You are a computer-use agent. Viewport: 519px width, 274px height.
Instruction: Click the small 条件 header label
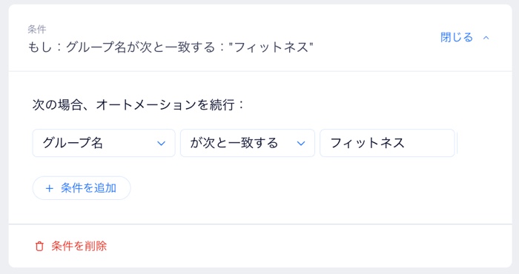pyautogui.click(x=37, y=30)
